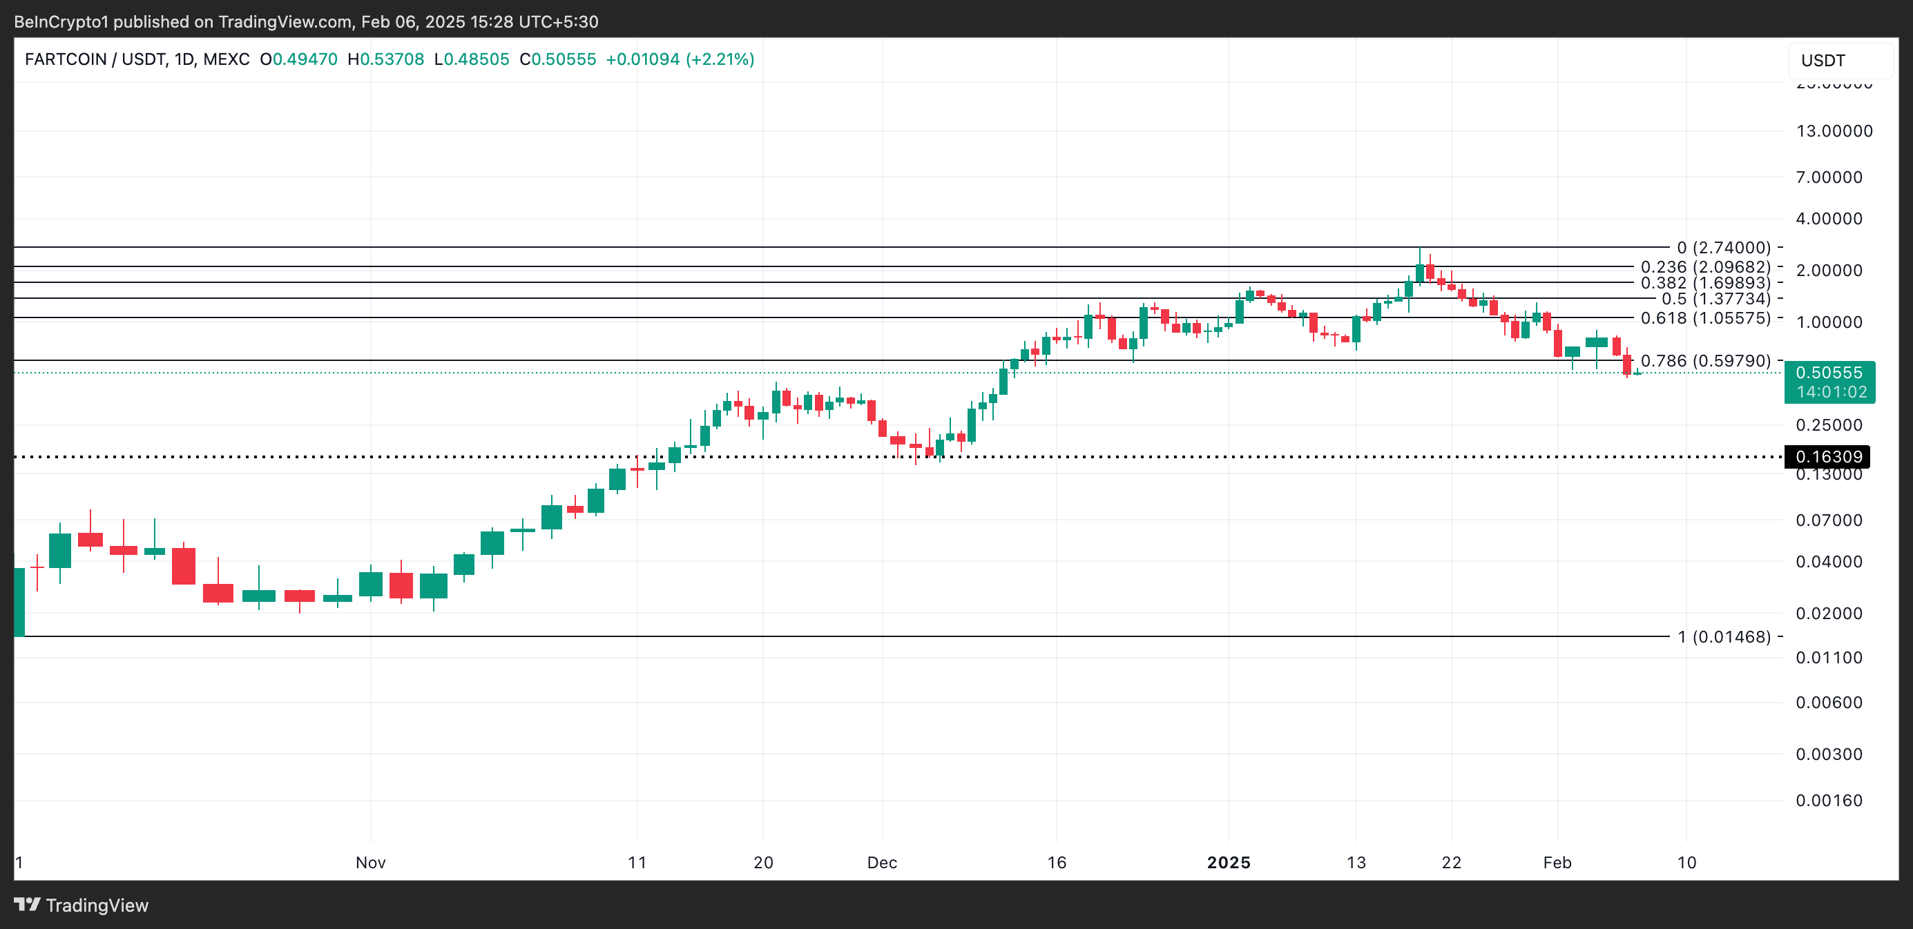The image size is (1913, 929).
Task: Click the 0.16309 black price label
Action: point(1827,457)
